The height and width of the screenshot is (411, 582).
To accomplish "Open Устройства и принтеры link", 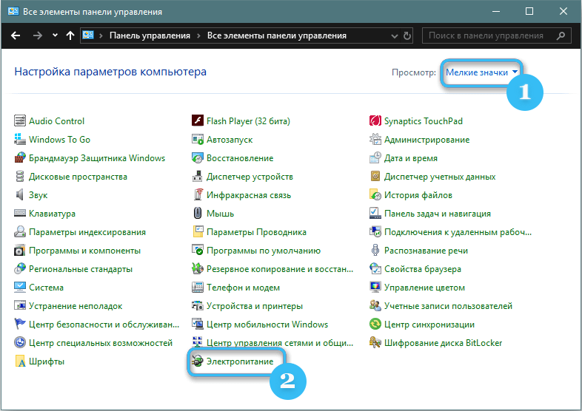I will (x=255, y=306).
